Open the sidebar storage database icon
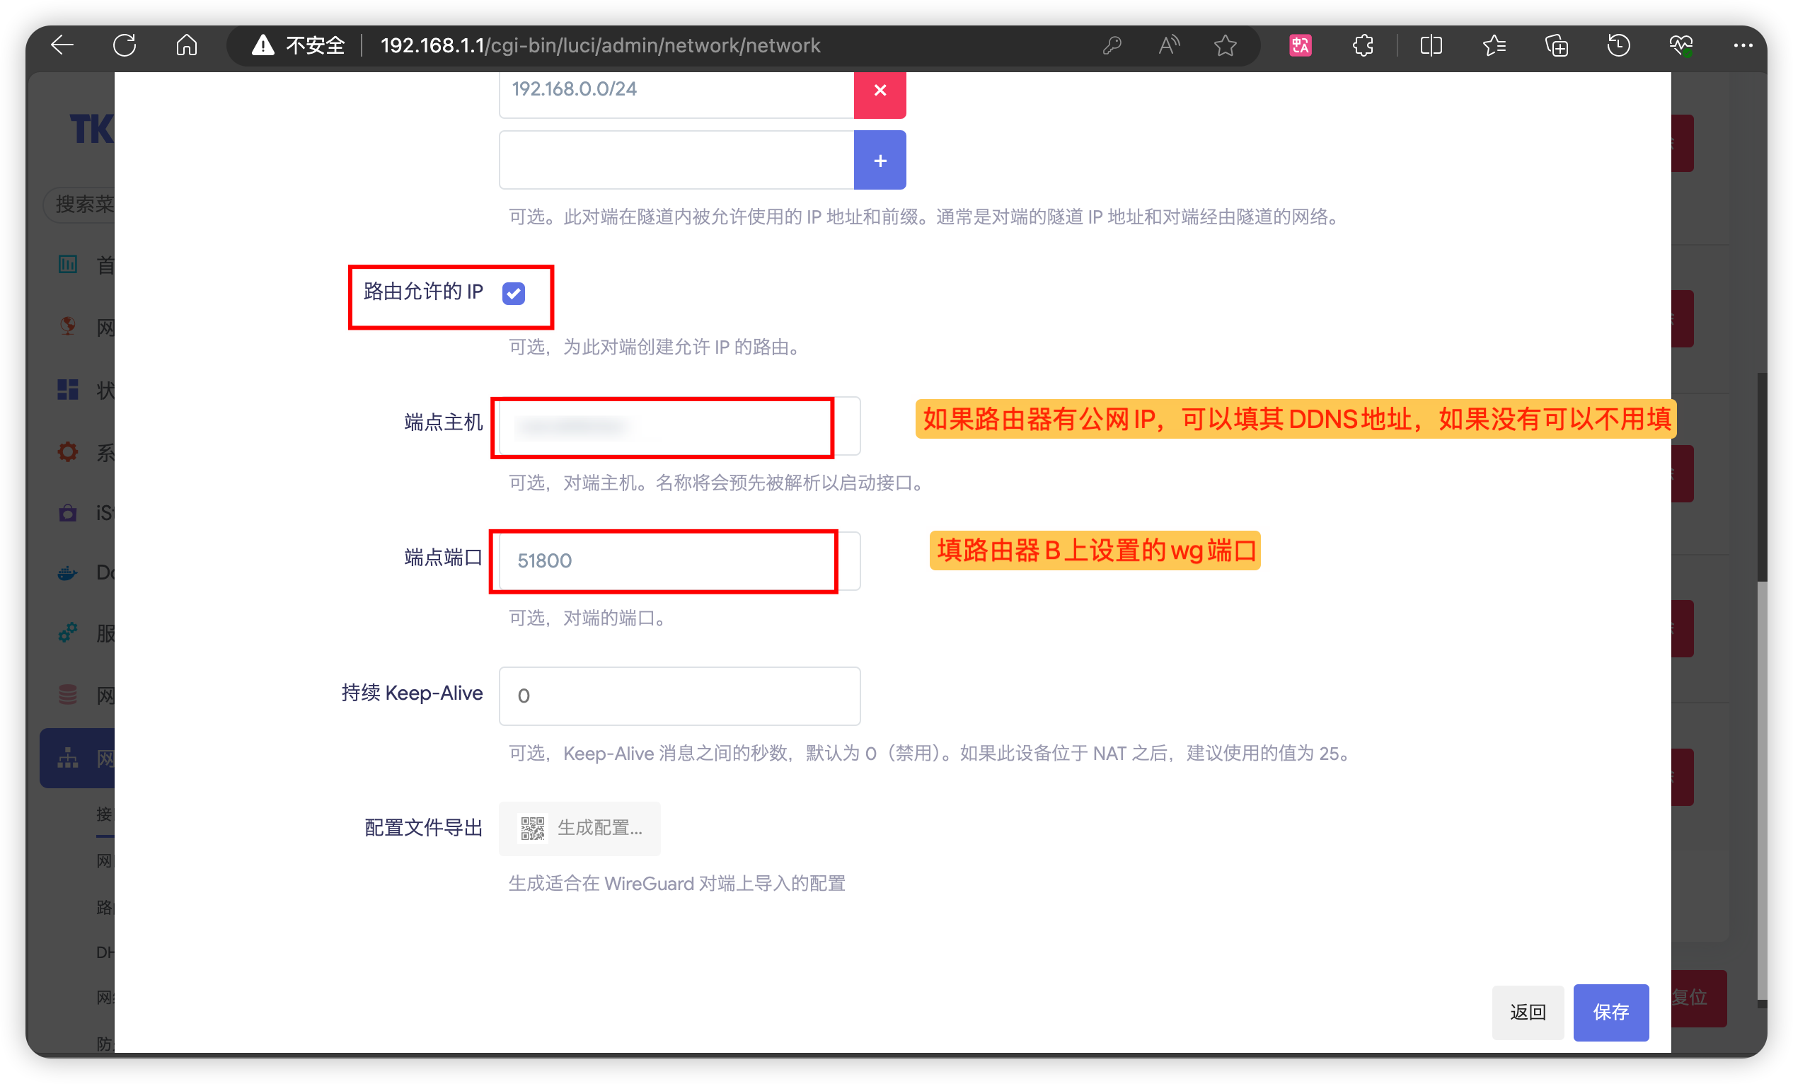The width and height of the screenshot is (1793, 1084). click(x=68, y=695)
